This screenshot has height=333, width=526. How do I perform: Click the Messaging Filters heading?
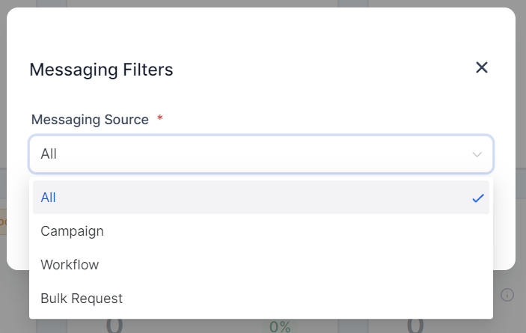(x=101, y=70)
